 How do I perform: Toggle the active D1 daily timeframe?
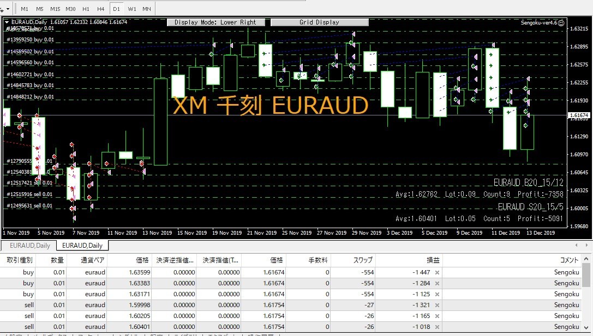coord(117,9)
